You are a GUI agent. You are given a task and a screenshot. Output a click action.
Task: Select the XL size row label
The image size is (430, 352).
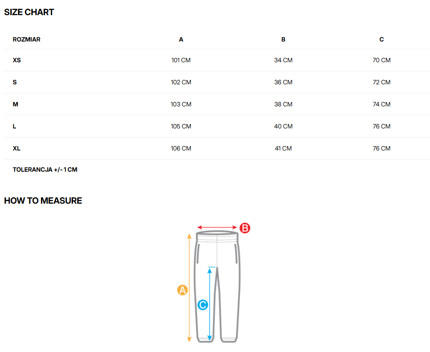(17, 148)
